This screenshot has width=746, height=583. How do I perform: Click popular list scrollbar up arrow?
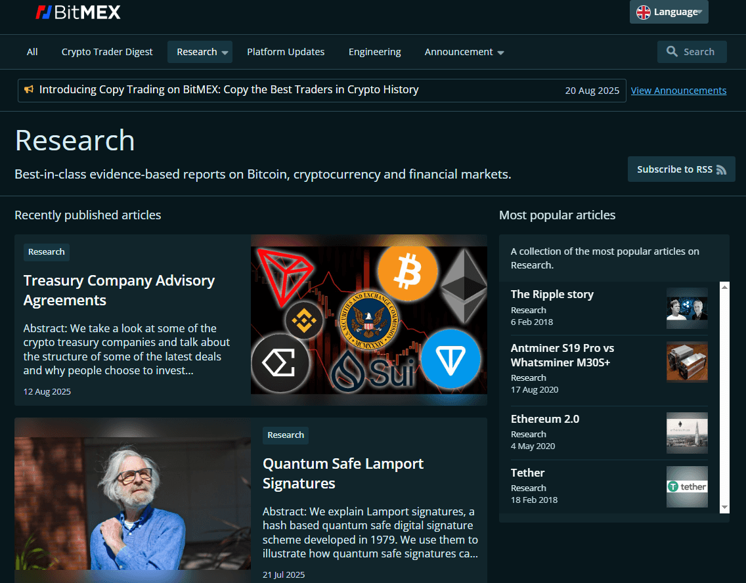tap(724, 287)
